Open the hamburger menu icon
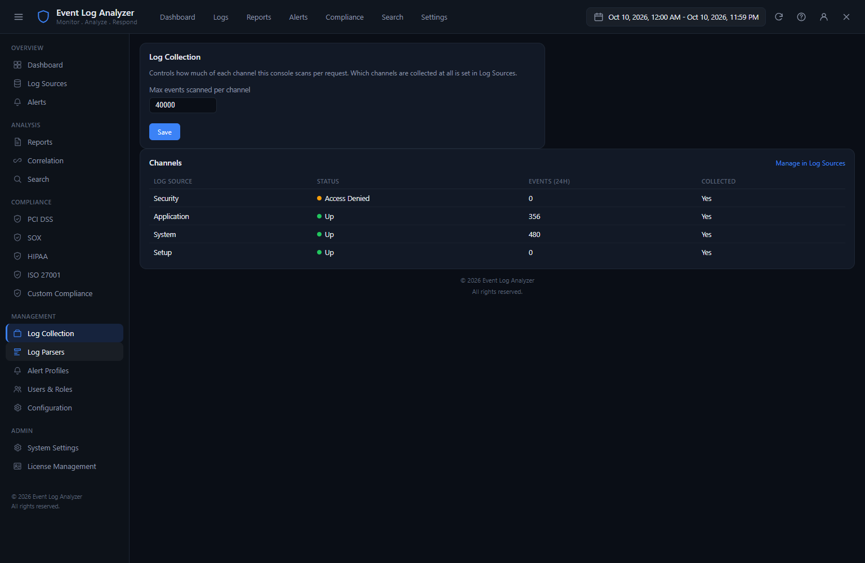 click(x=19, y=17)
